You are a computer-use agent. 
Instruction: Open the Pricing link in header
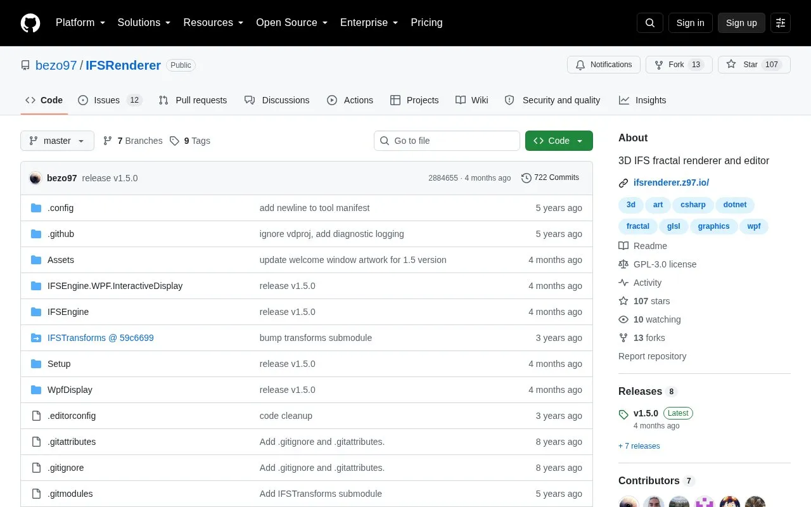click(426, 23)
